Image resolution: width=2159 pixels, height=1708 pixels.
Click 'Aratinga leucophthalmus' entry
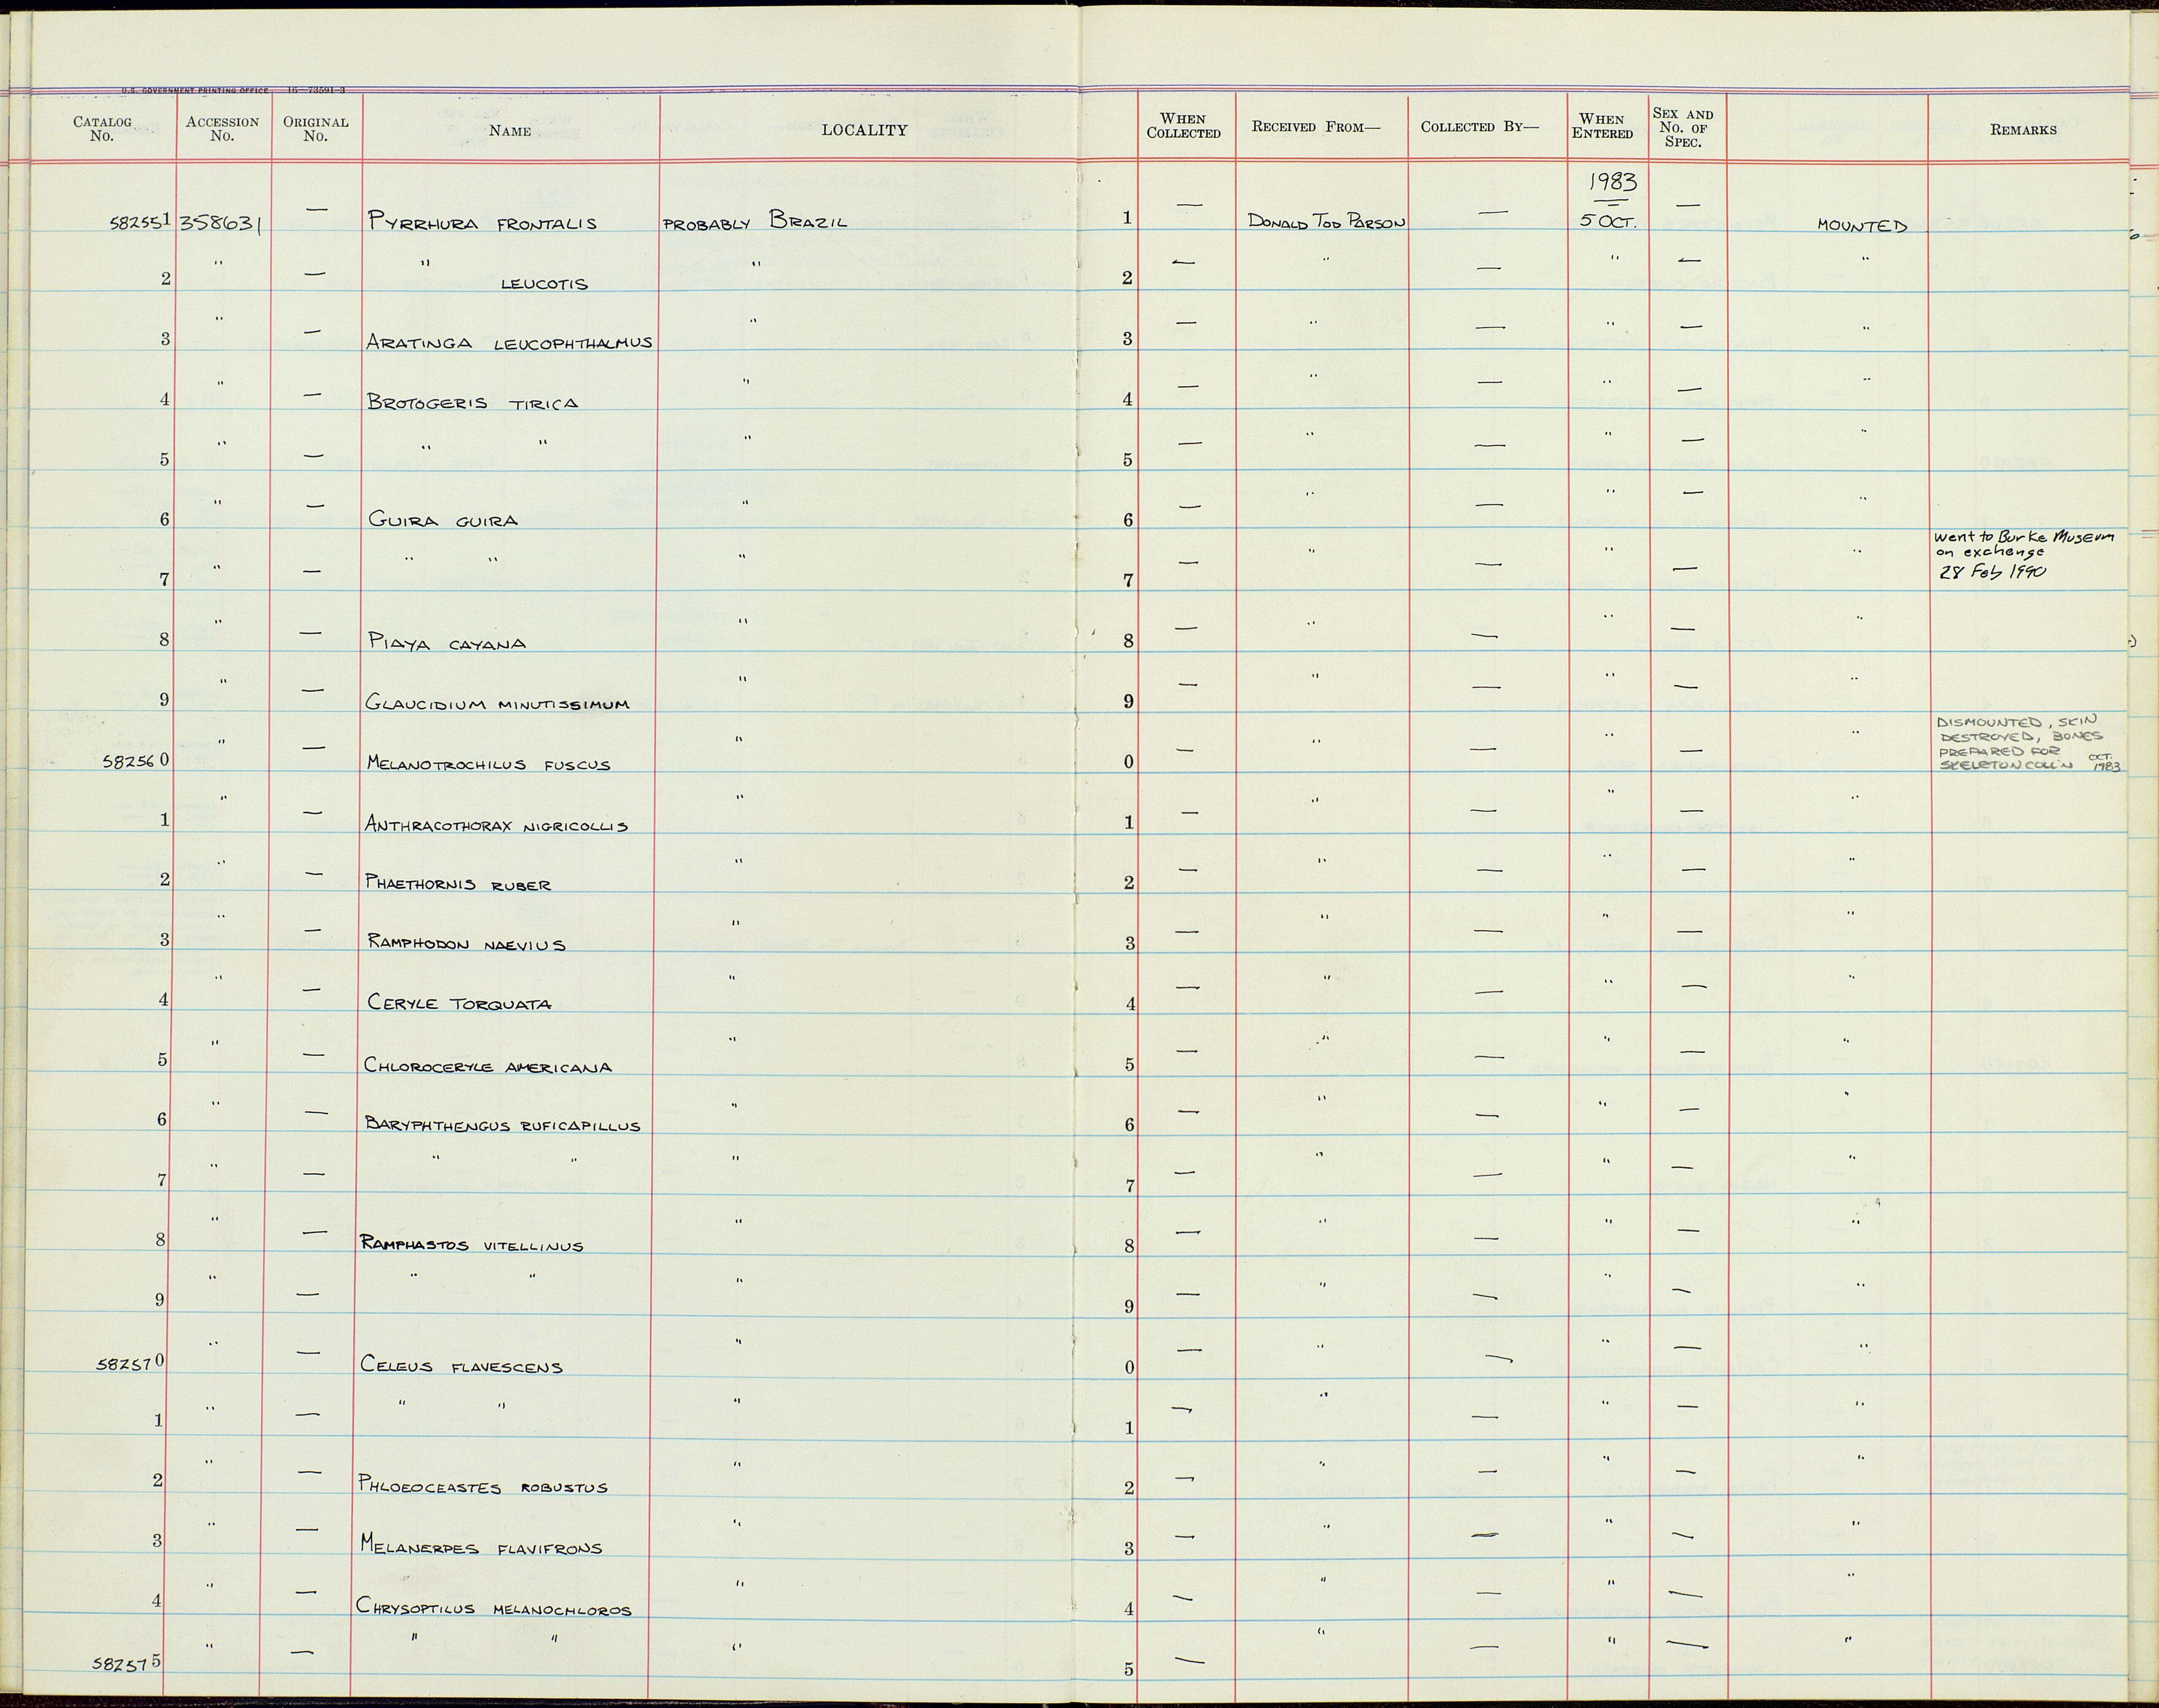509,342
